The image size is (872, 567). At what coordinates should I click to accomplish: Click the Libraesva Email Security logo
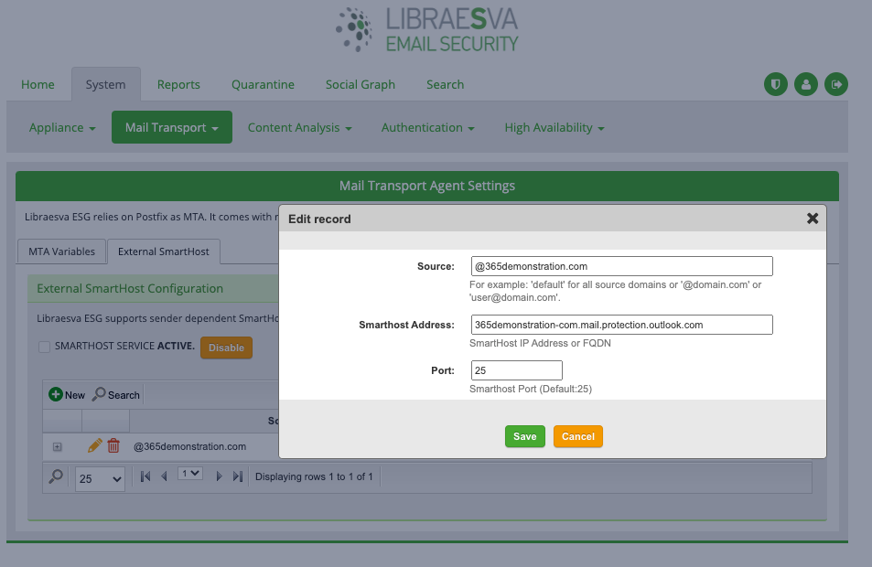(427, 30)
